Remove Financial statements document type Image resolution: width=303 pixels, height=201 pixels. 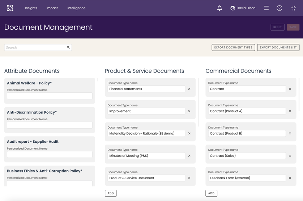coord(189,89)
